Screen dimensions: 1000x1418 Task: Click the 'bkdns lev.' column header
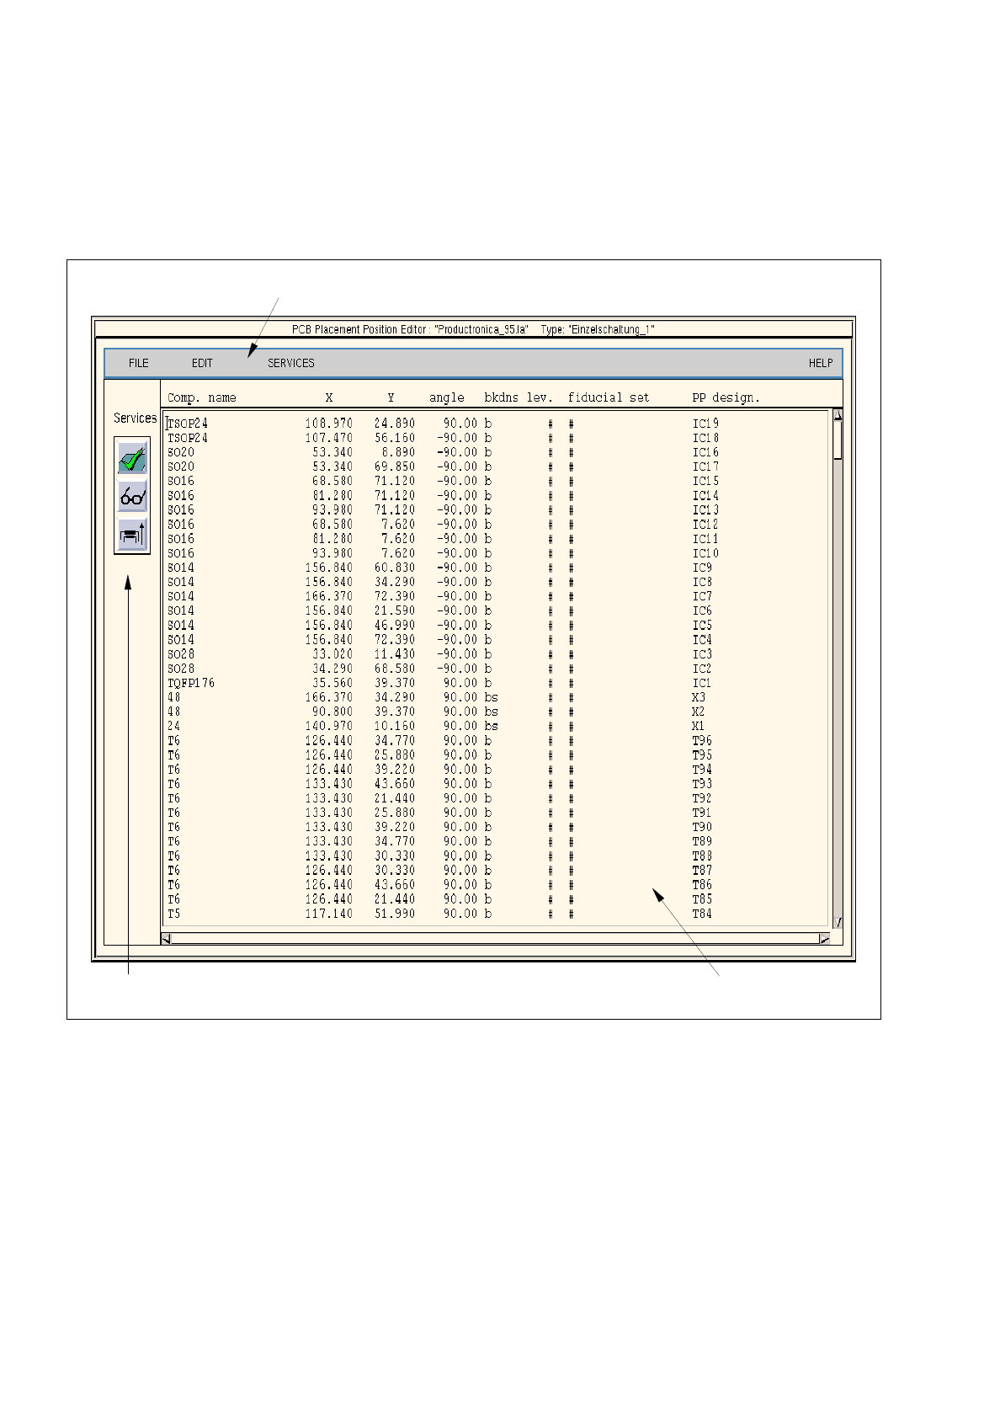pos(519,397)
